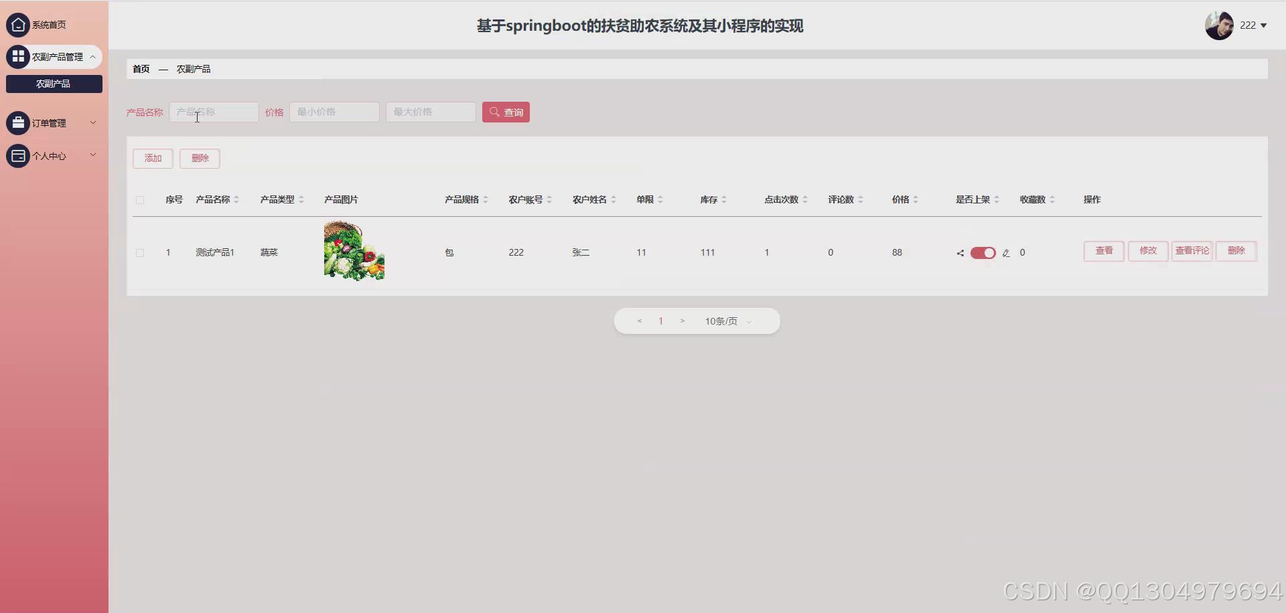Click the pencil edit icon next to the toggle
The height and width of the screenshot is (613, 1286).
tap(1007, 253)
